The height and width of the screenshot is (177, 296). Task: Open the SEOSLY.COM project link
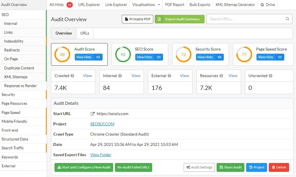pos(102,124)
